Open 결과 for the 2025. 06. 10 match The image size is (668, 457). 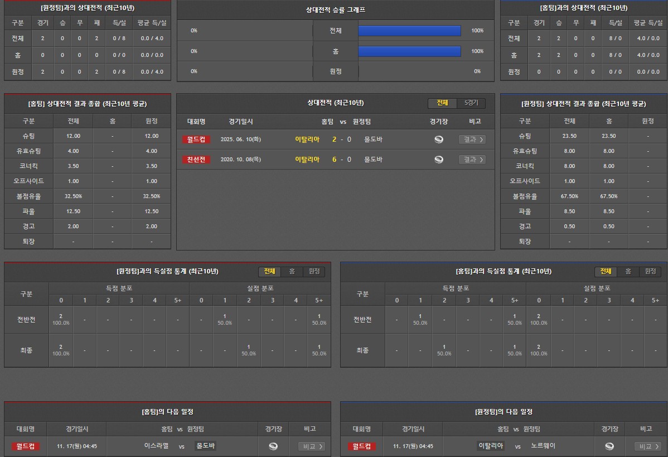pos(472,139)
